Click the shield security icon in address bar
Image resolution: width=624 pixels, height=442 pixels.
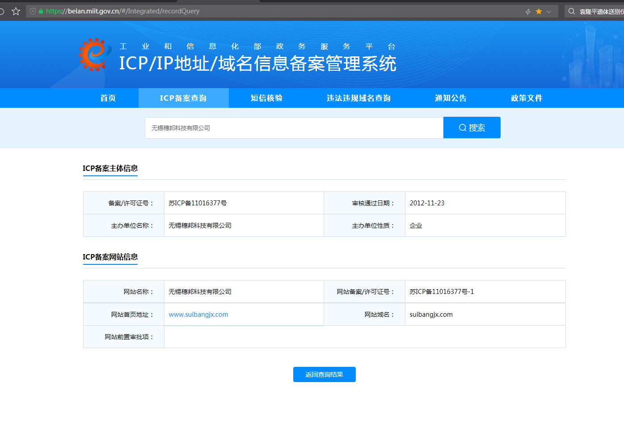[x=33, y=11]
